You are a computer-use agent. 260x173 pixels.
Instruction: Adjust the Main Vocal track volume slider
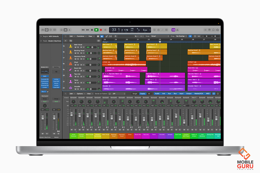91,47
